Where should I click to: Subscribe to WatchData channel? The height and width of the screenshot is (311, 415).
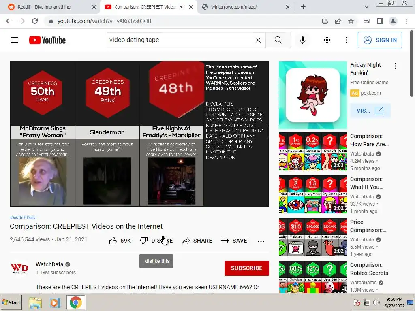(x=247, y=268)
